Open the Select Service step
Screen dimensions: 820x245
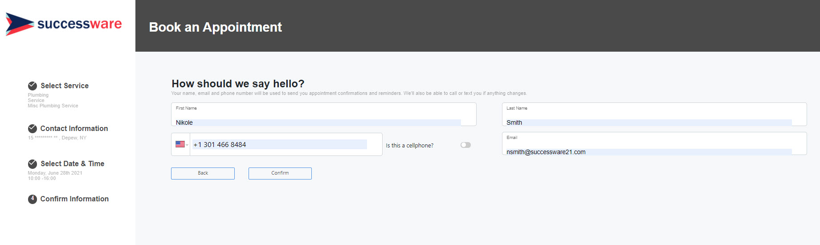click(65, 86)
